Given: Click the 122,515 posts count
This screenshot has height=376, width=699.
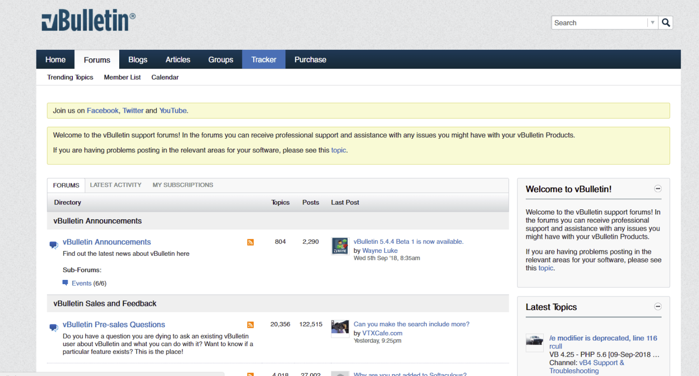Looking at the screenshot, I should 310,324.
